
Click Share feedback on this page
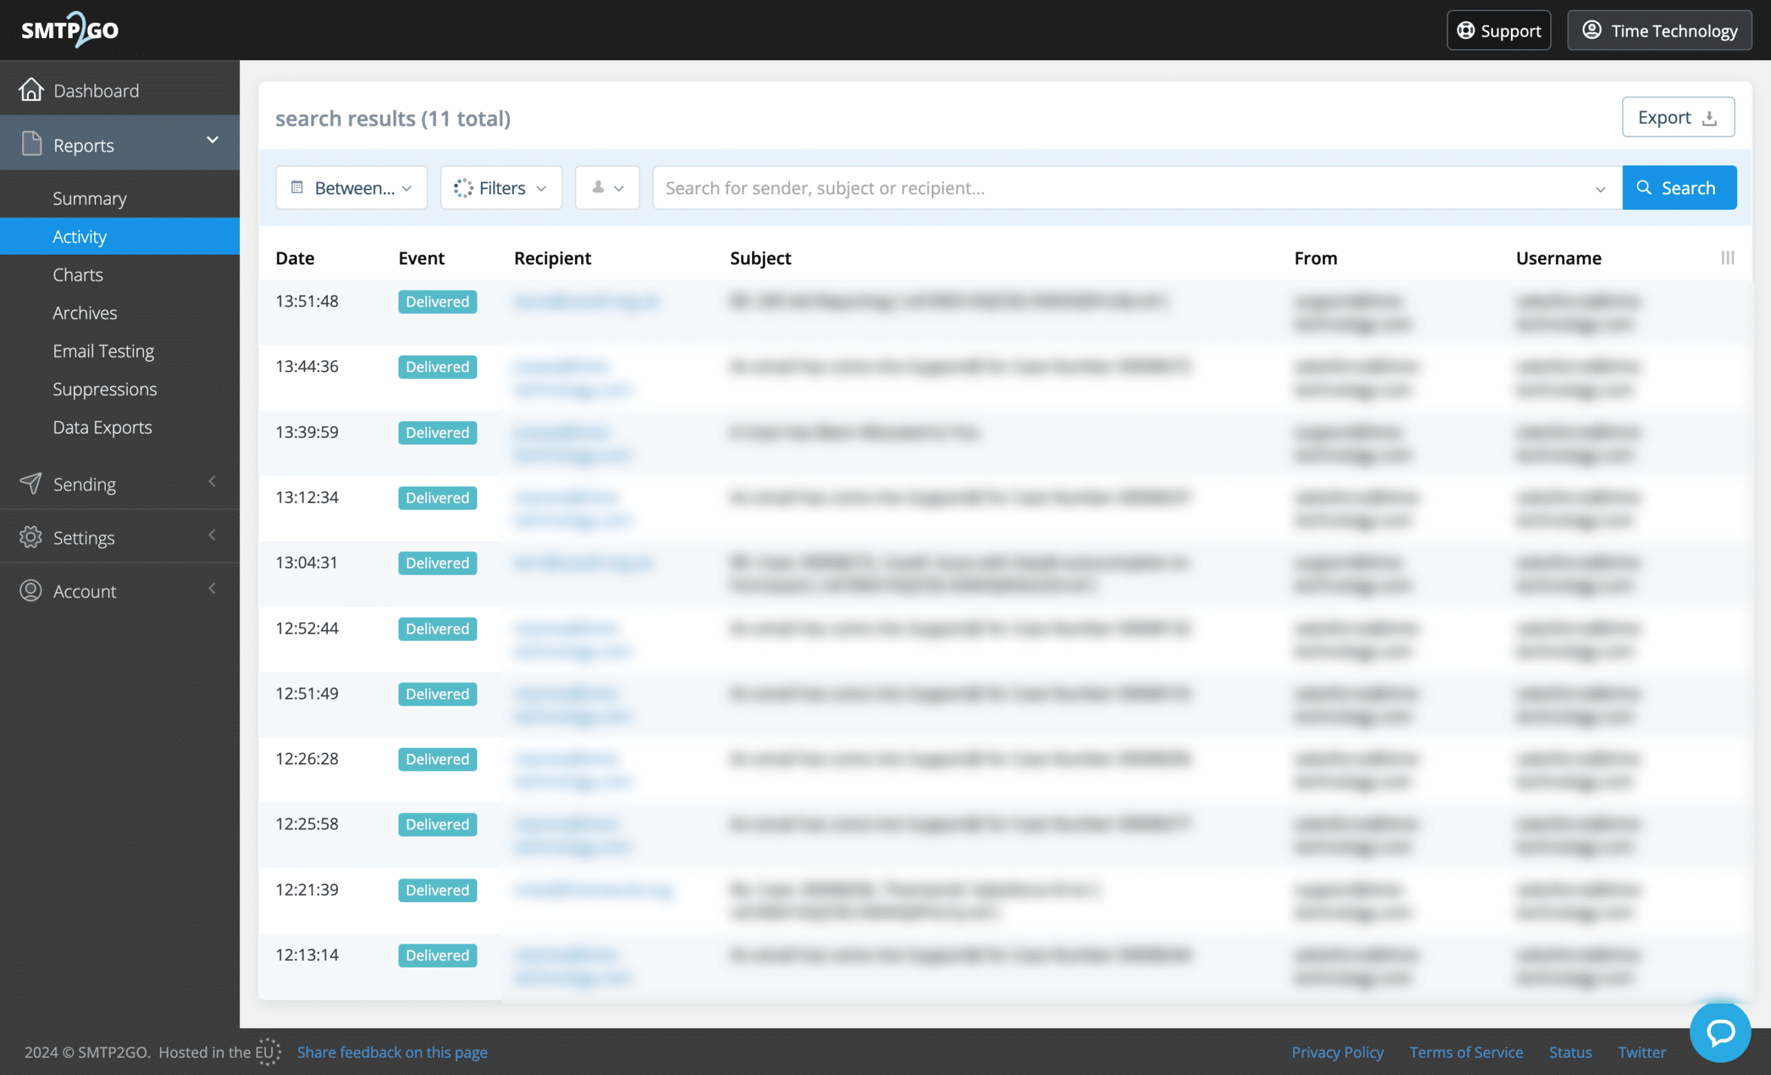[392, 1051]
